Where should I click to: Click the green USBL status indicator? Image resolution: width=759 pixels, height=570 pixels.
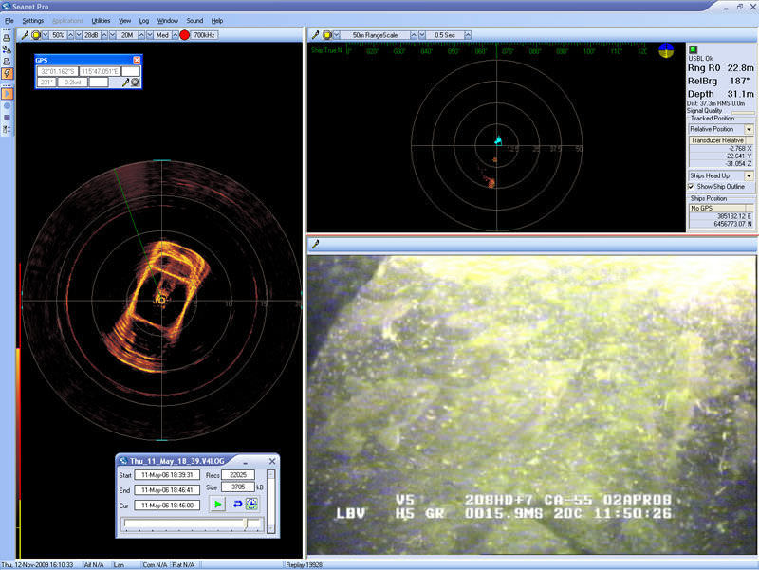(x=694, y=49)
